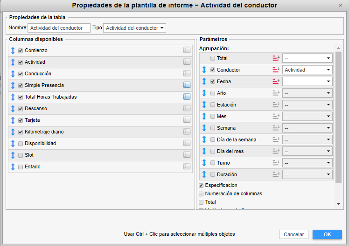Click the Nombre text input field
Screen dimensions: 349x246
[x=59, y=28]
